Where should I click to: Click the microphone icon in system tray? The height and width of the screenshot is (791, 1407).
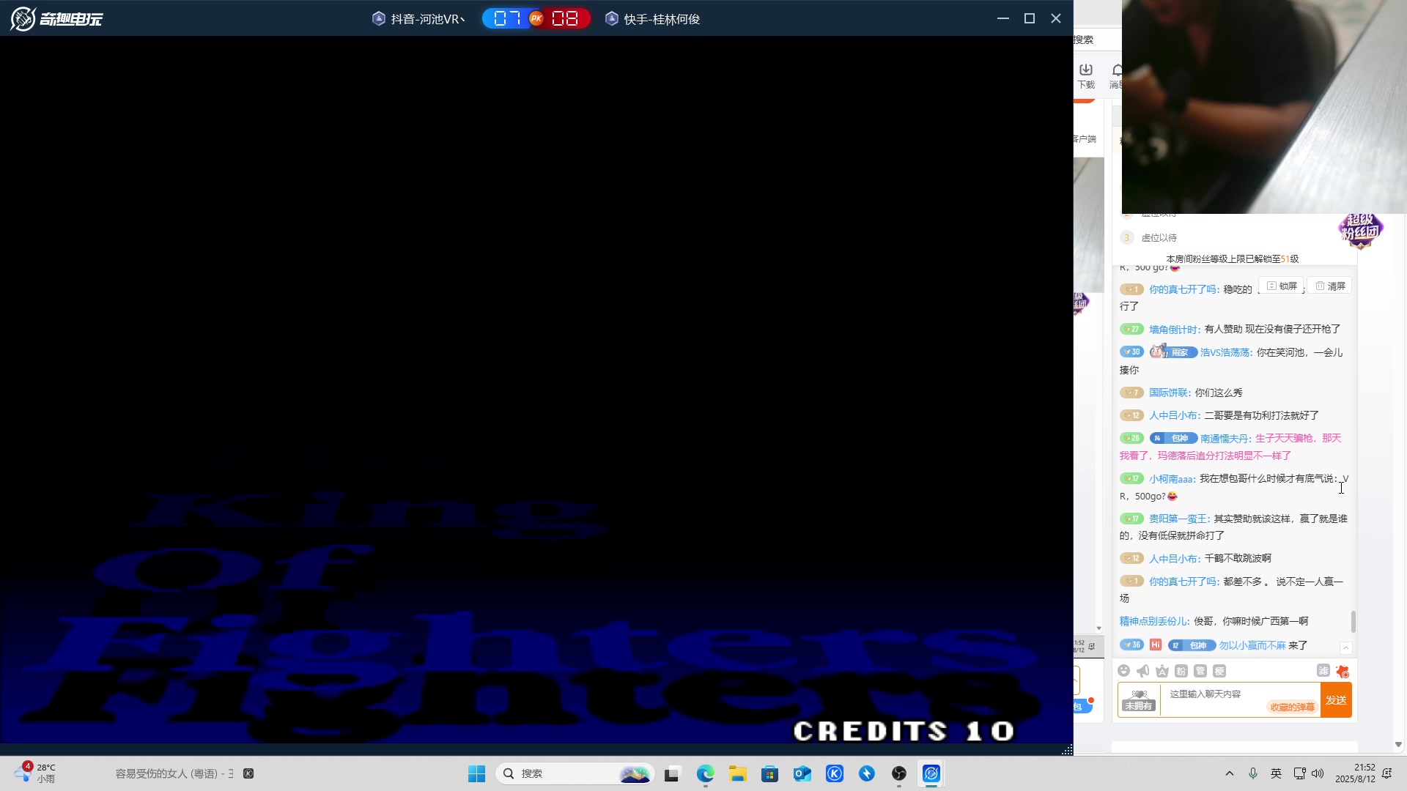(x=1253, y=773)
